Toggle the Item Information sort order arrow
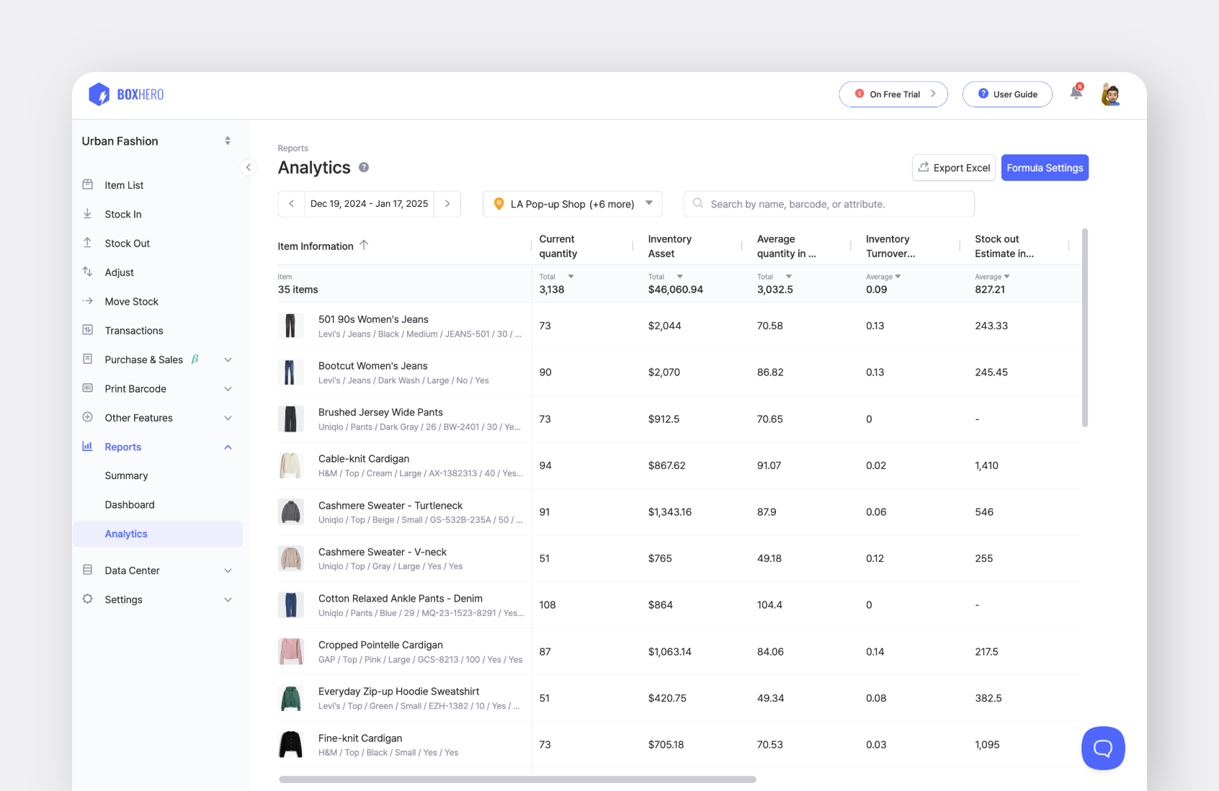 point(365,246)
